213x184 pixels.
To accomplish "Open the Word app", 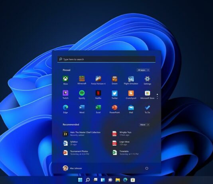I will [x=82, y=109].
